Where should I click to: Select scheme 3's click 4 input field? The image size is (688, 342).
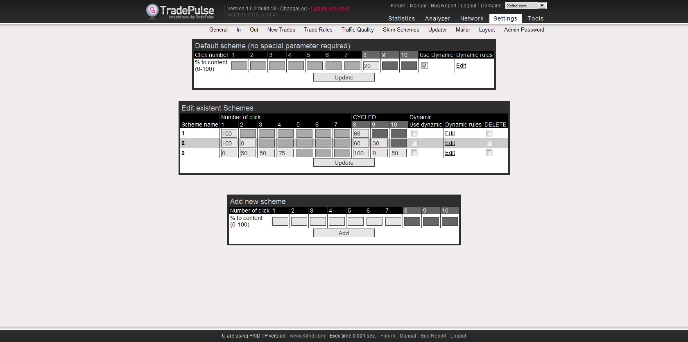tap(285, 153)
